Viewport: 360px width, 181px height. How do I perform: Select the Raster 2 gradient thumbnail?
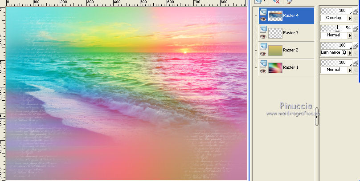click(275, 51)
